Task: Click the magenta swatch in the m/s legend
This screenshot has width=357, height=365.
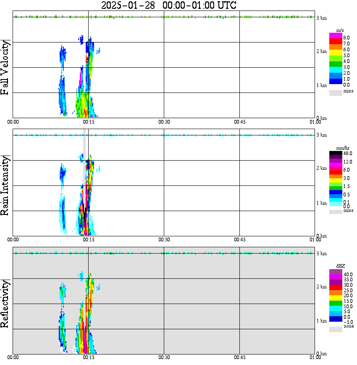Action: 336,35
